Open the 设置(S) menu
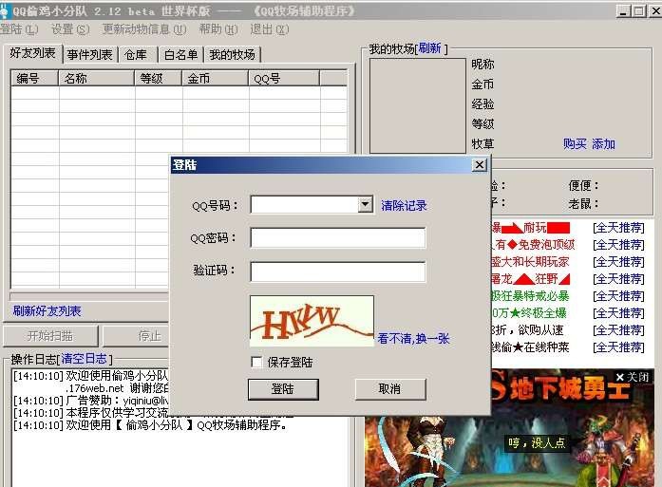 pos(70,29)
